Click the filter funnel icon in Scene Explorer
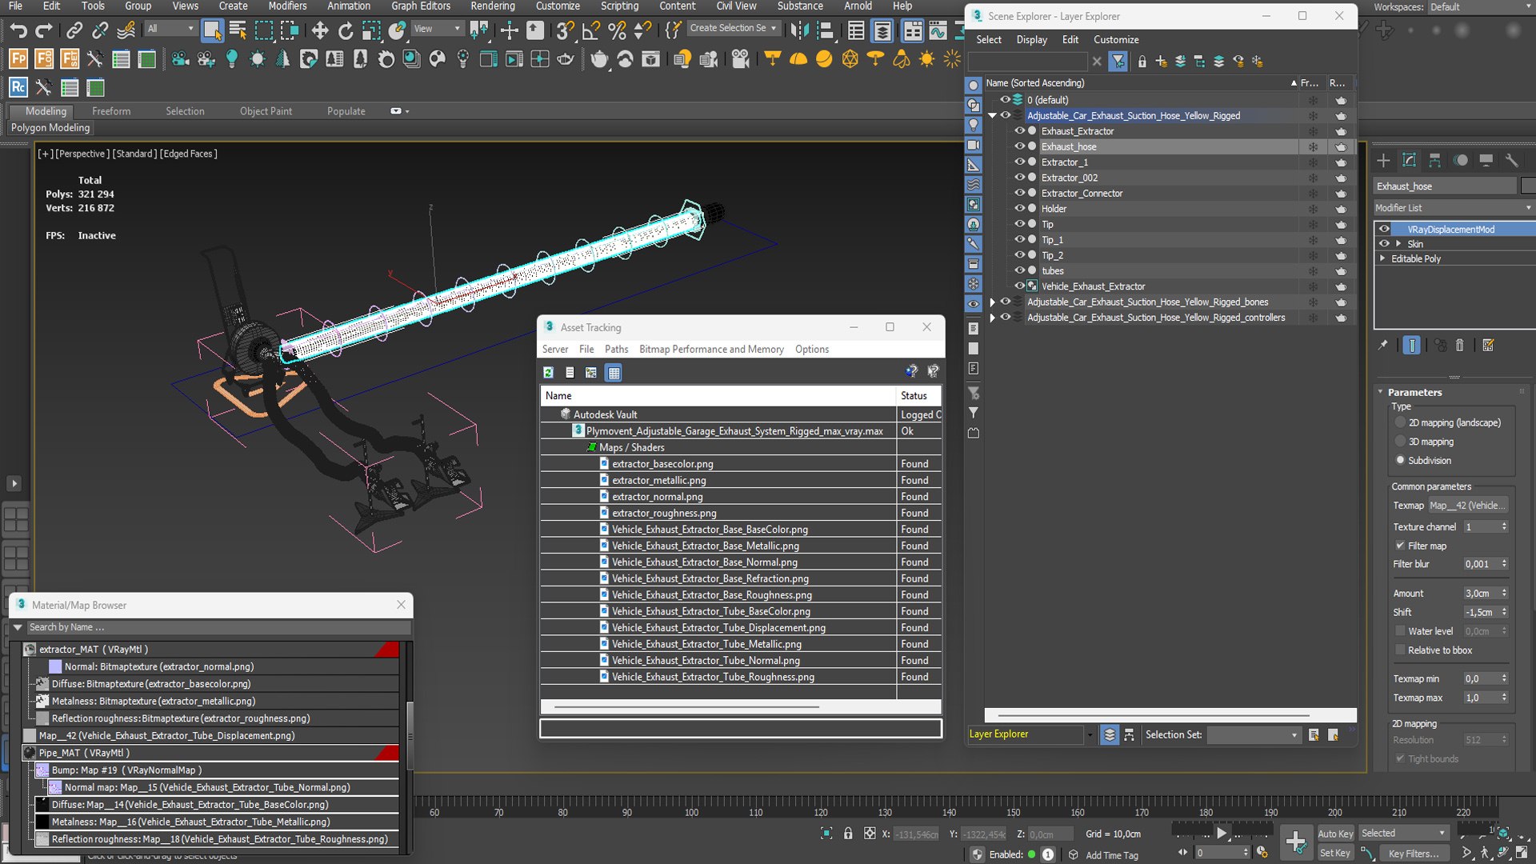This screenshot has height=864, width=1536. [1118, 62]
